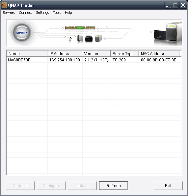Click the Exit button
The height and width of the screenshot is (196, 188).
(x=168, y=186)
